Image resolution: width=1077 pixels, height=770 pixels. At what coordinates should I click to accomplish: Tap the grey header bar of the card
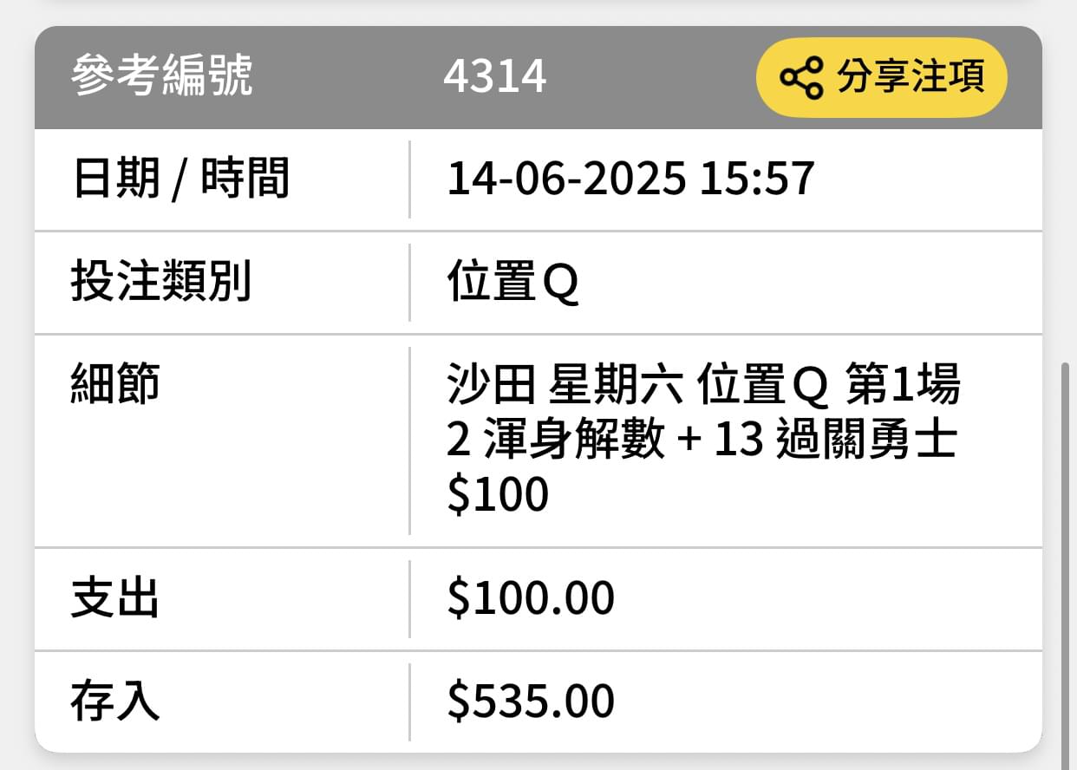point(538,78)
